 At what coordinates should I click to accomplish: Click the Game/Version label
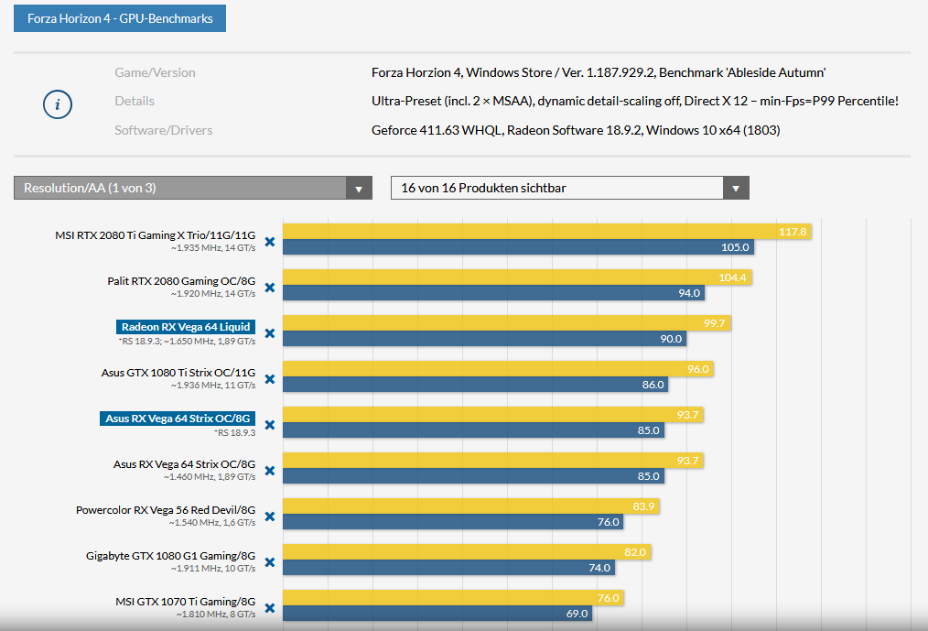[x=155, y=72]
